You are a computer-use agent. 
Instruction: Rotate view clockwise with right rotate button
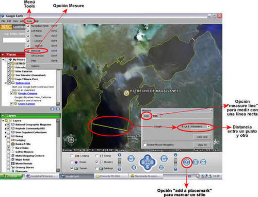click(x=164, y=158)
